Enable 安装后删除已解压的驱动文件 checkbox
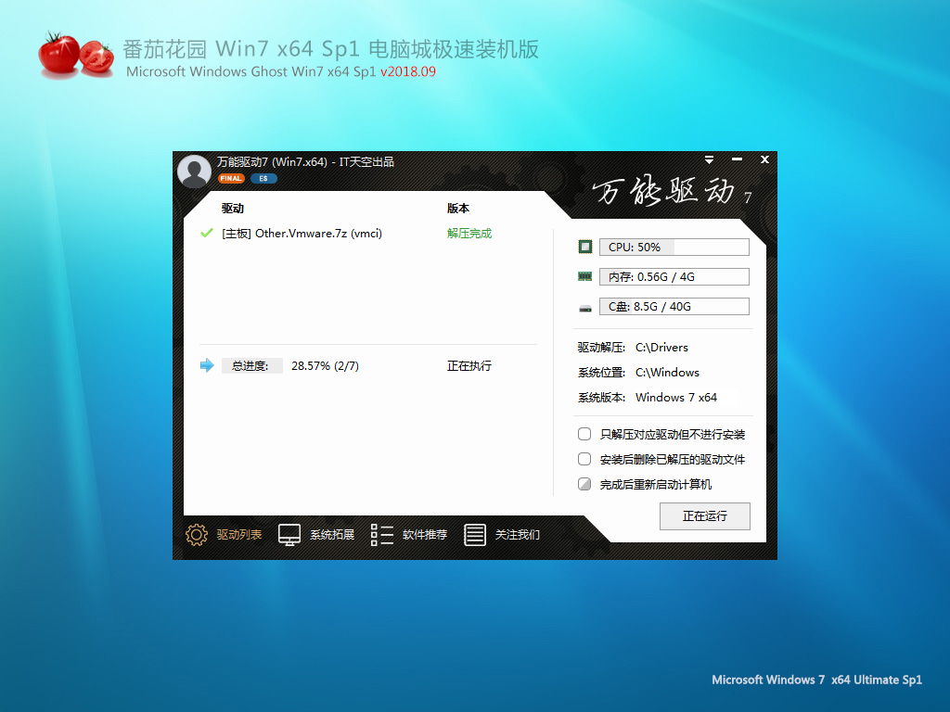Screen dimensions: 950x712 pos(584,459)
